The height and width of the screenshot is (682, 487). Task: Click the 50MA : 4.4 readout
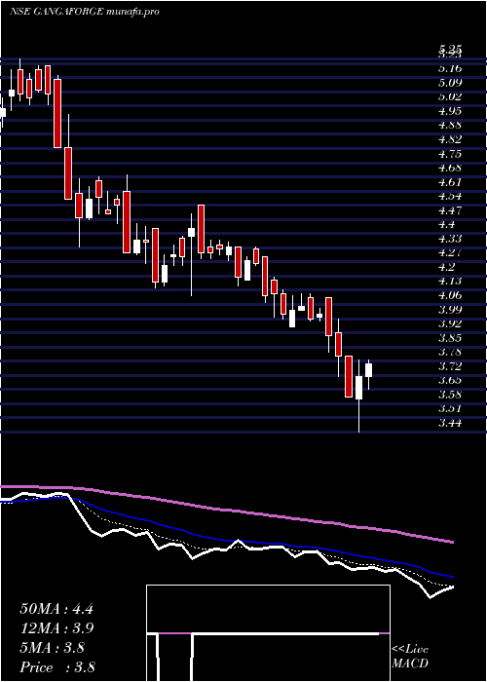[56, 609]
